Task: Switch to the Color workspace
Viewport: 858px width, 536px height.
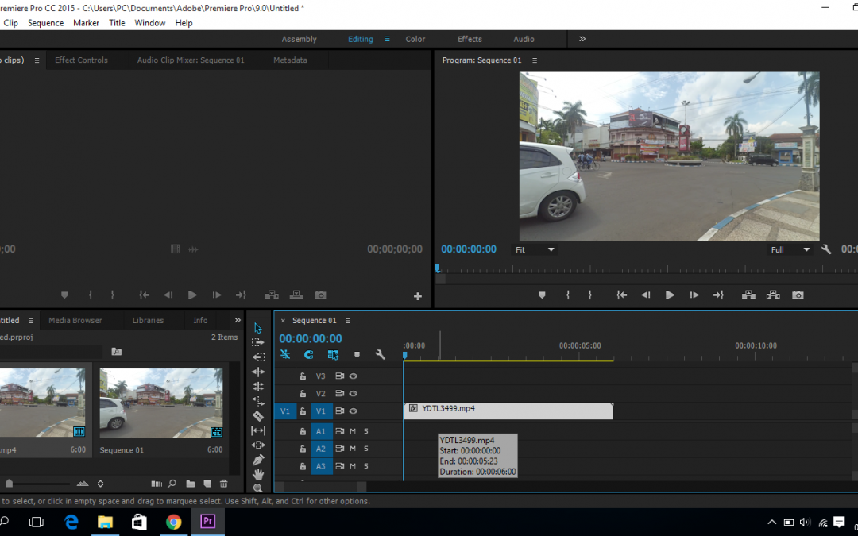Action: coord(415,39)
